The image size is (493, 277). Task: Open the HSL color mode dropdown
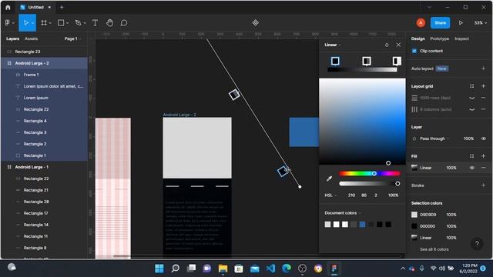[x=330, y=195]
